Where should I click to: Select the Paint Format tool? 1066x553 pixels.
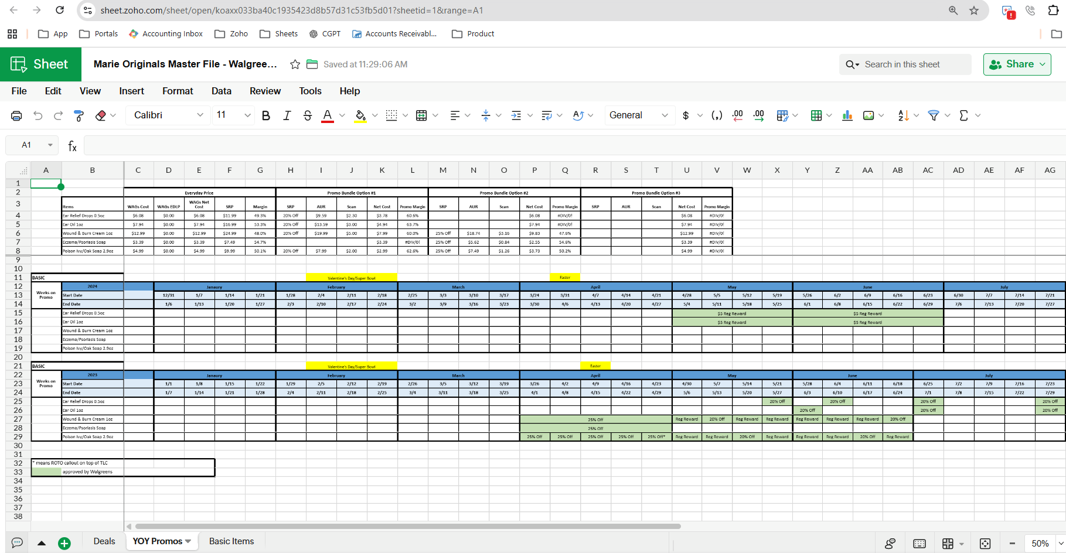pos(79,115)
